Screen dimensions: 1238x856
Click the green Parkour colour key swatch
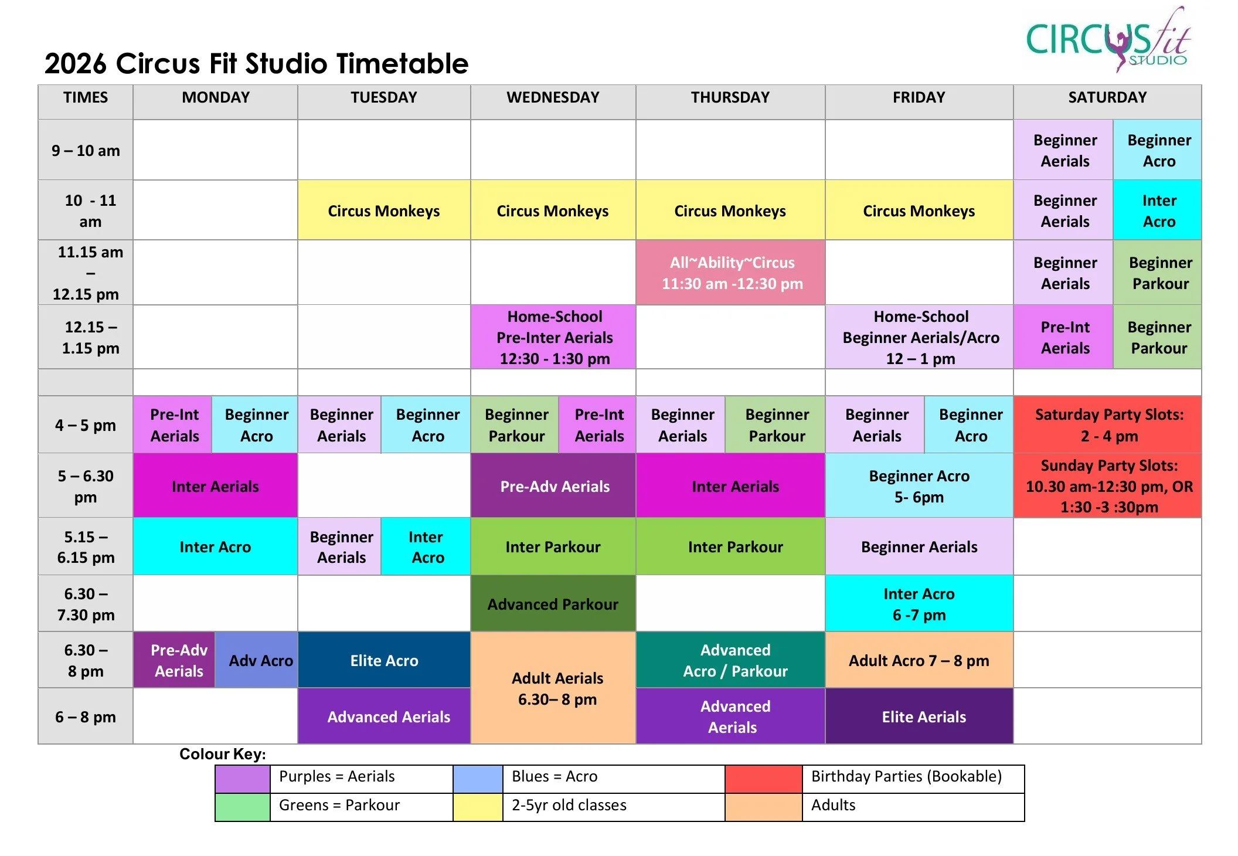[242, 807]
